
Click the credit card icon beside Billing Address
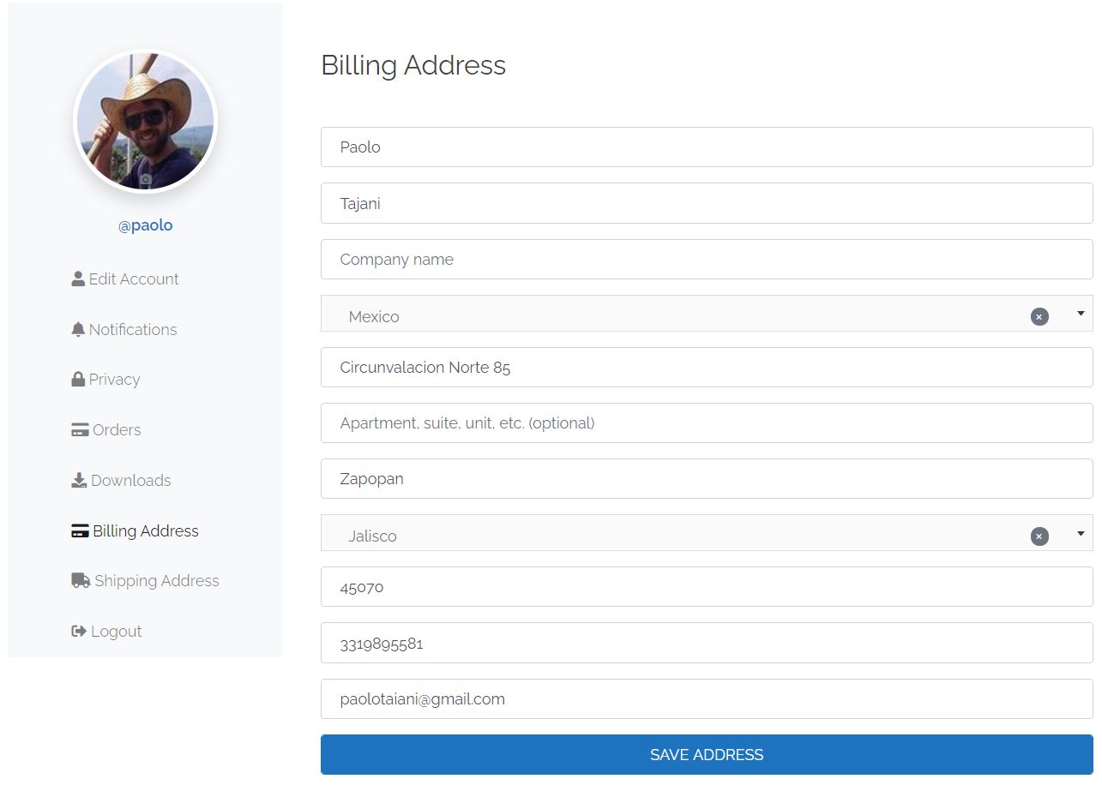[x=80, y=530]
